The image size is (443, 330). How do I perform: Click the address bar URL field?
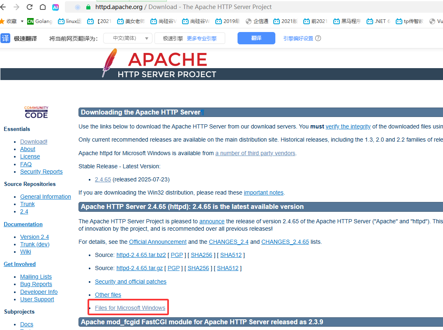(x=254, y=7)
